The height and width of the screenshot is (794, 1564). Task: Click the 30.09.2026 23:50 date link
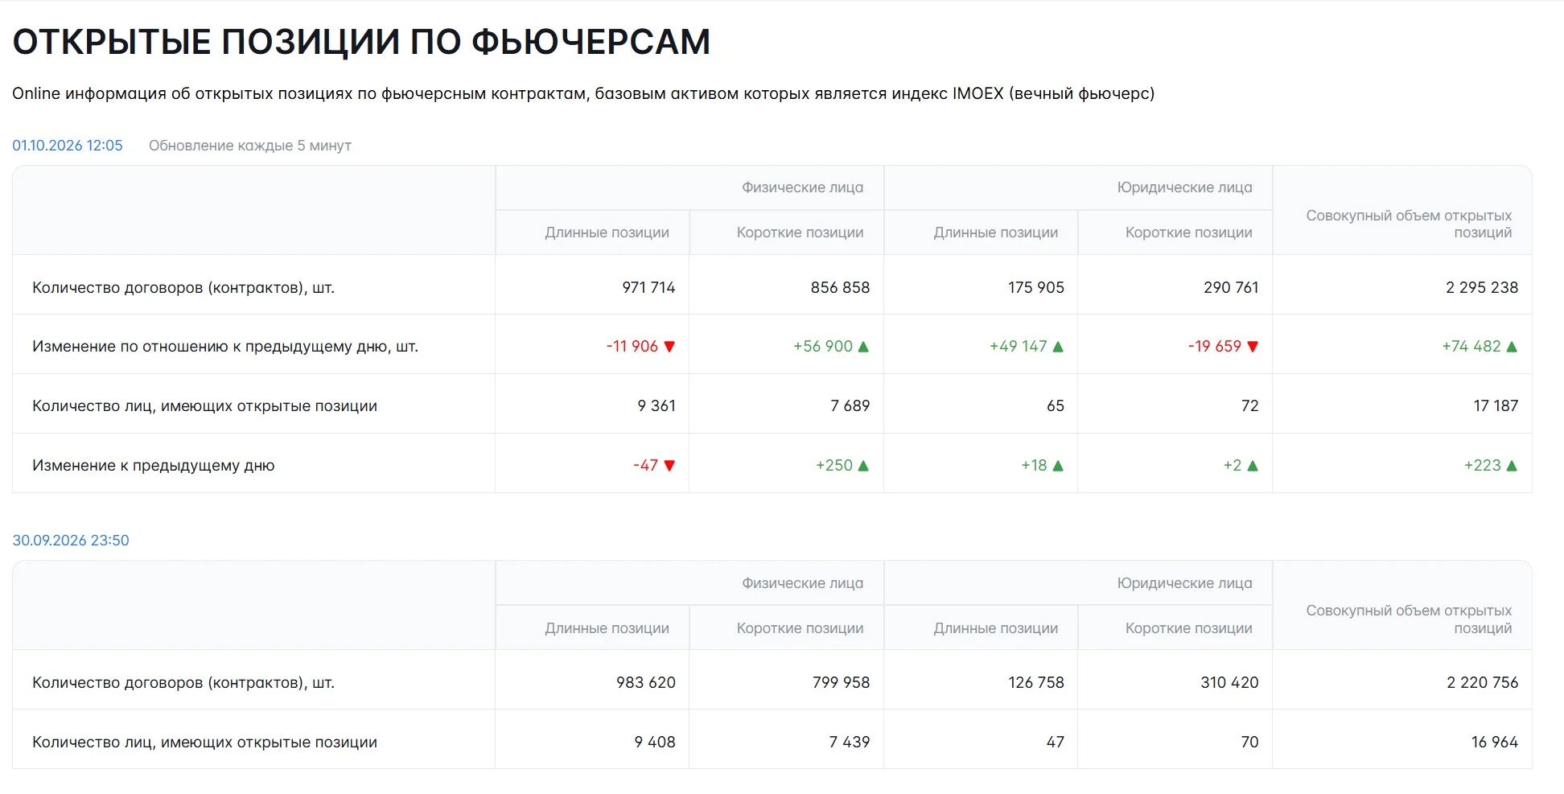(x=71, y=541)
